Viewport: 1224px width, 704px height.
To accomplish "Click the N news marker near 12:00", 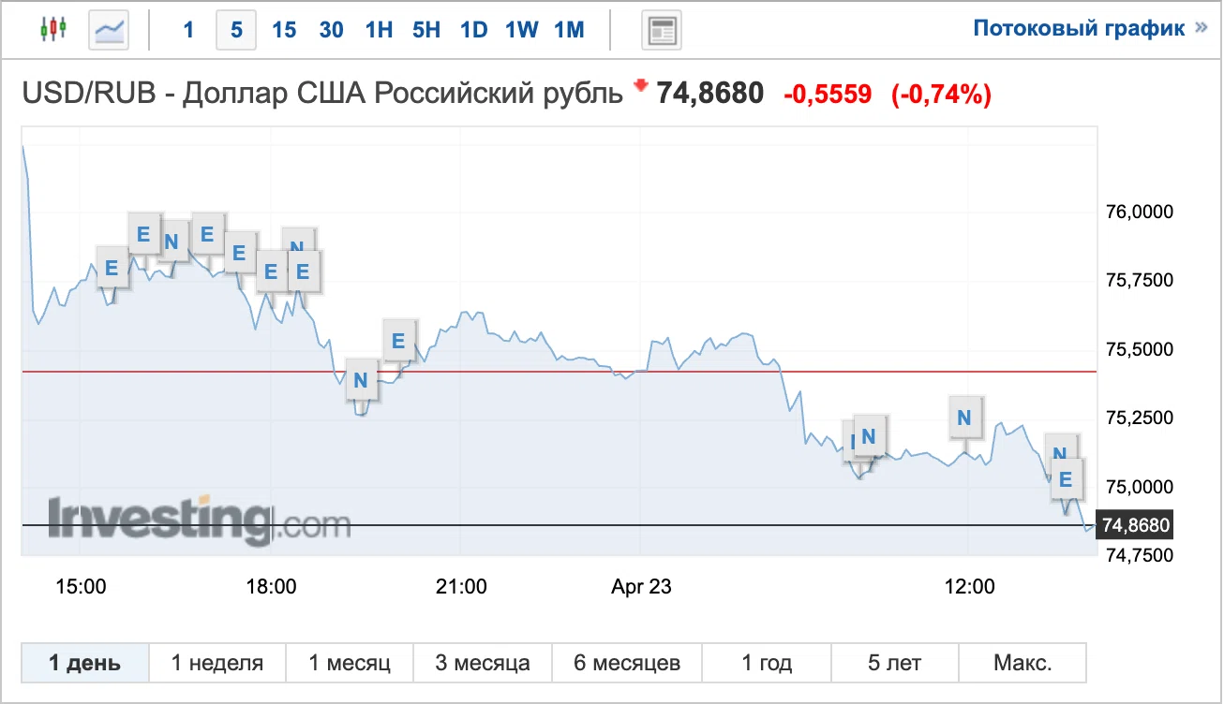I will tap(965, 416).
